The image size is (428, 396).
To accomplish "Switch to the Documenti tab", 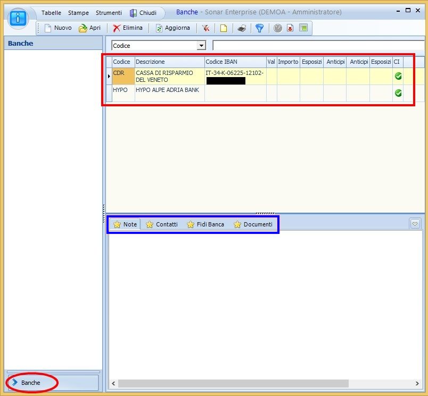I will tap(253, 224).
